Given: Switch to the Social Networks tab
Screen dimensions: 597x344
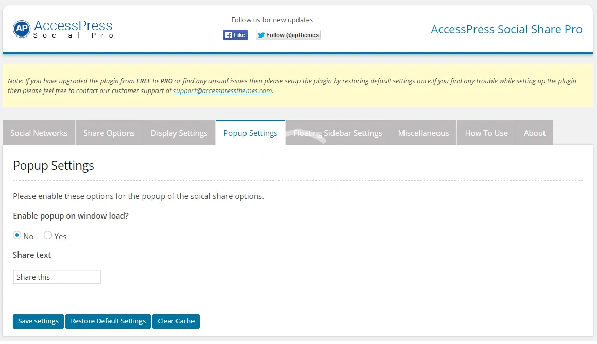Looking at the screenshot, I should (39, 133).
